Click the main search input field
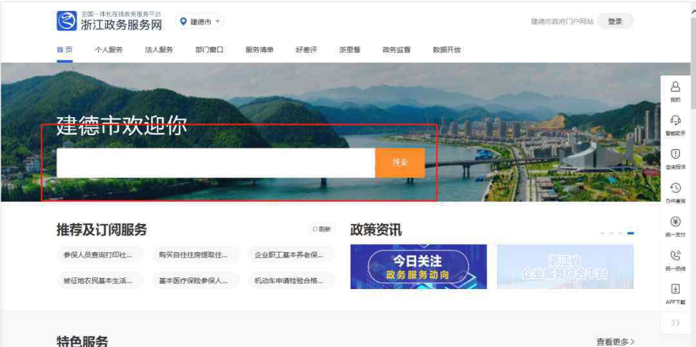The image size is (696, 347). 215,163
